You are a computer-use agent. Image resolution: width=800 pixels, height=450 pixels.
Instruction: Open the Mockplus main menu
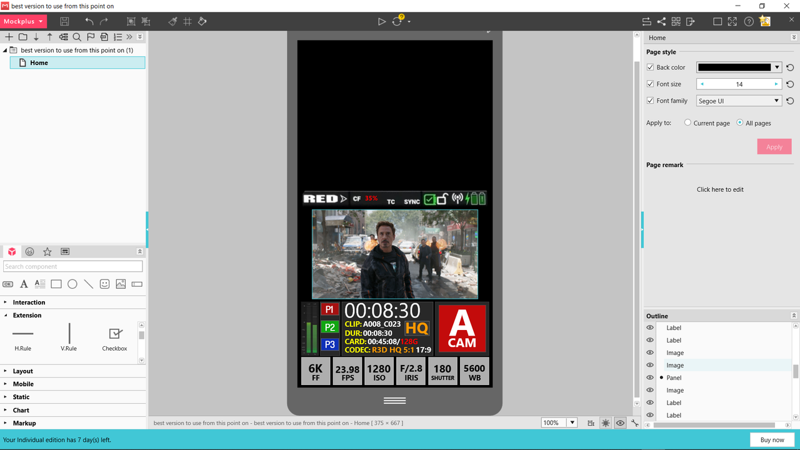tap(24, 21)
